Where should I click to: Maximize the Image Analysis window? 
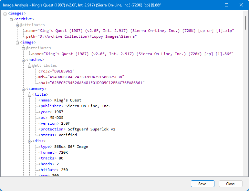[226, 5]
